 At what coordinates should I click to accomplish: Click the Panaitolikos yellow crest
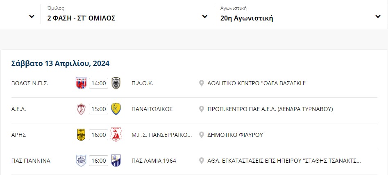pos(116,109)
